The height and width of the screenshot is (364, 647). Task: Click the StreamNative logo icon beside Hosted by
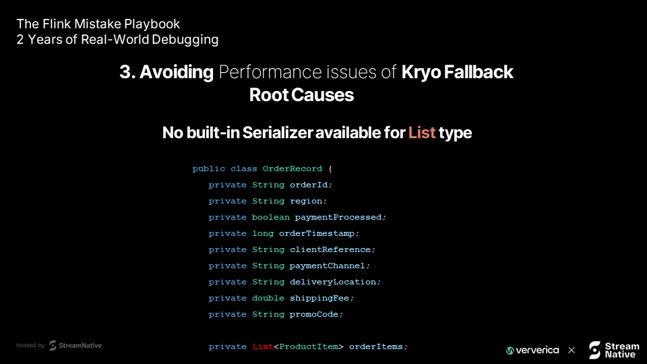pyautogui.click(x=53, y=345)
